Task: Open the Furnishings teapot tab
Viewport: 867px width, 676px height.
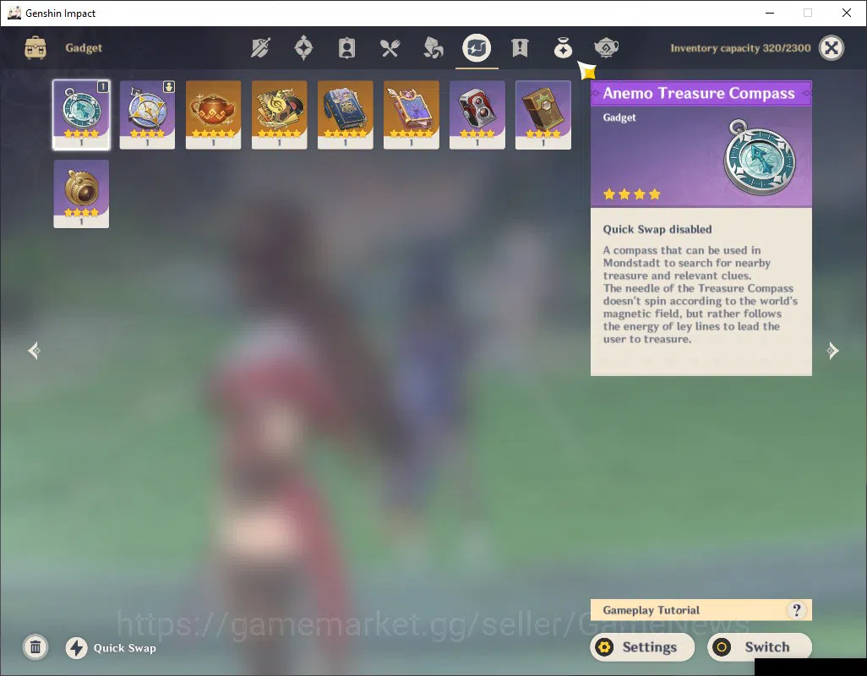Action: (606, 48)
